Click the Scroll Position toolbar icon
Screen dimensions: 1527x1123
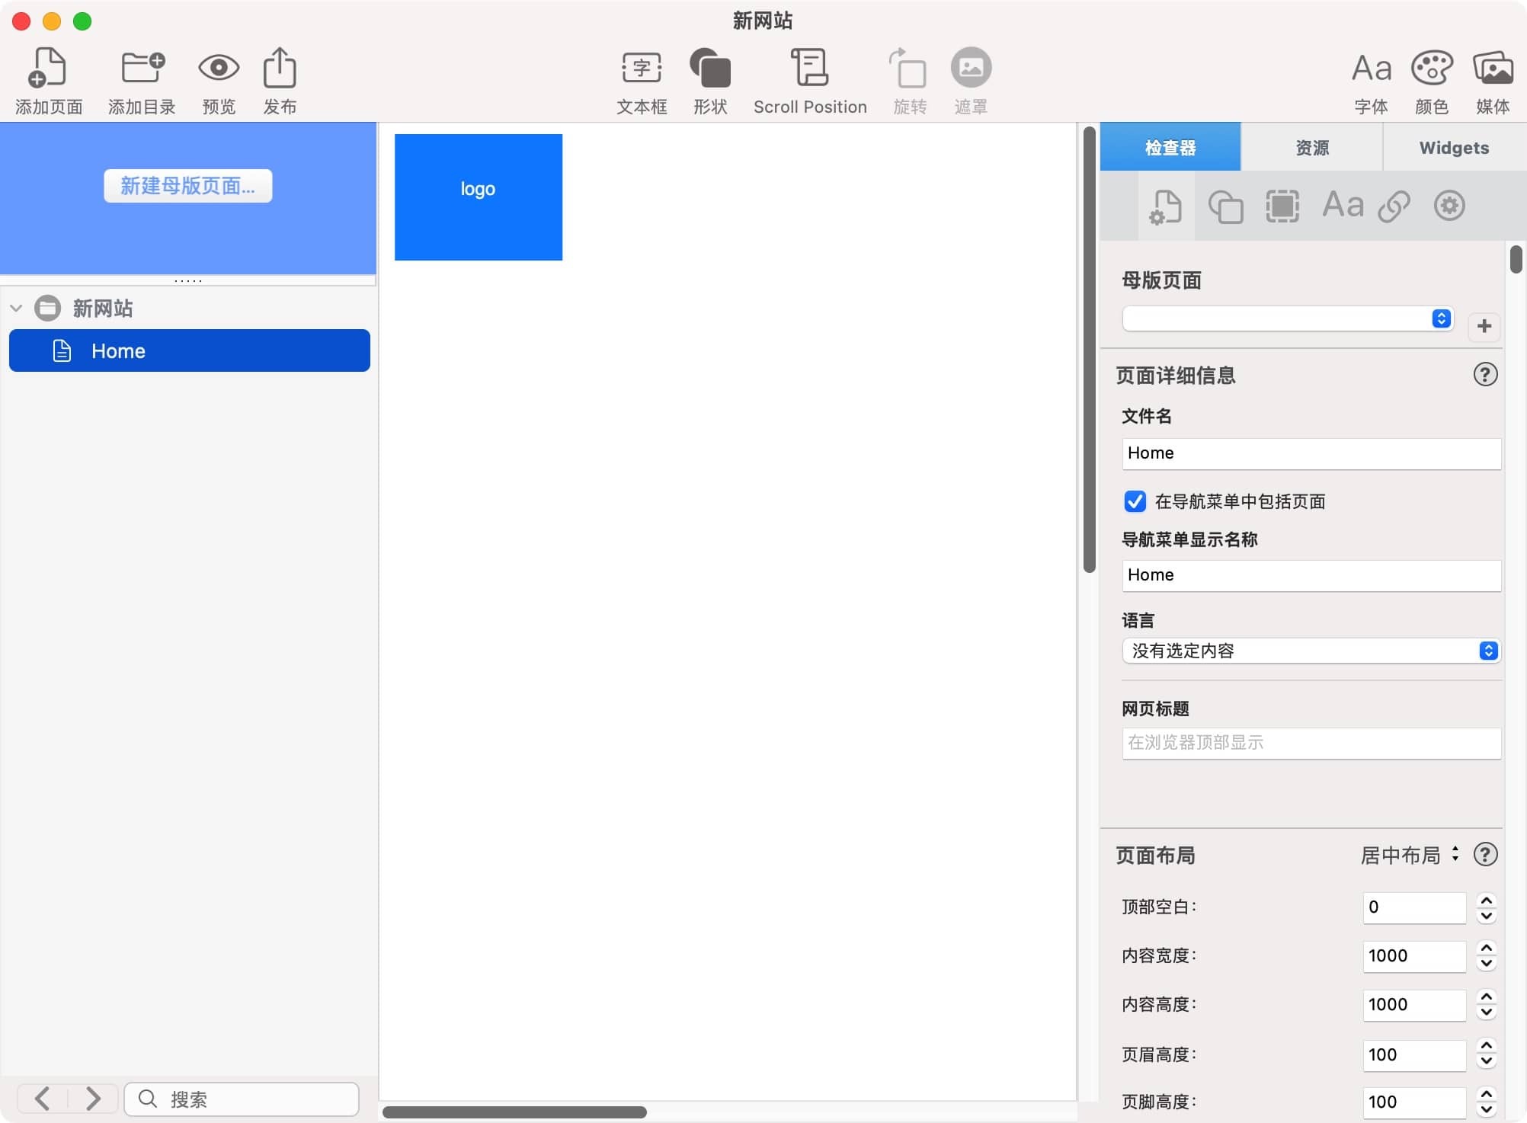[810, 68]
